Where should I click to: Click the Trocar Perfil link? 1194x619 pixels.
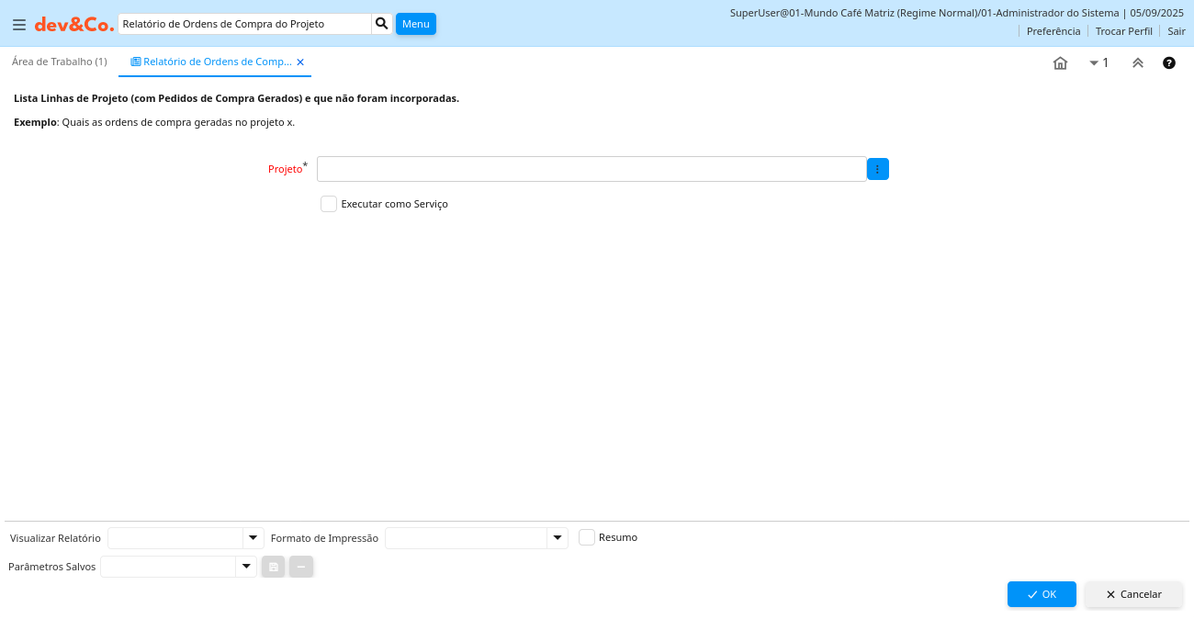[1123, 31]
